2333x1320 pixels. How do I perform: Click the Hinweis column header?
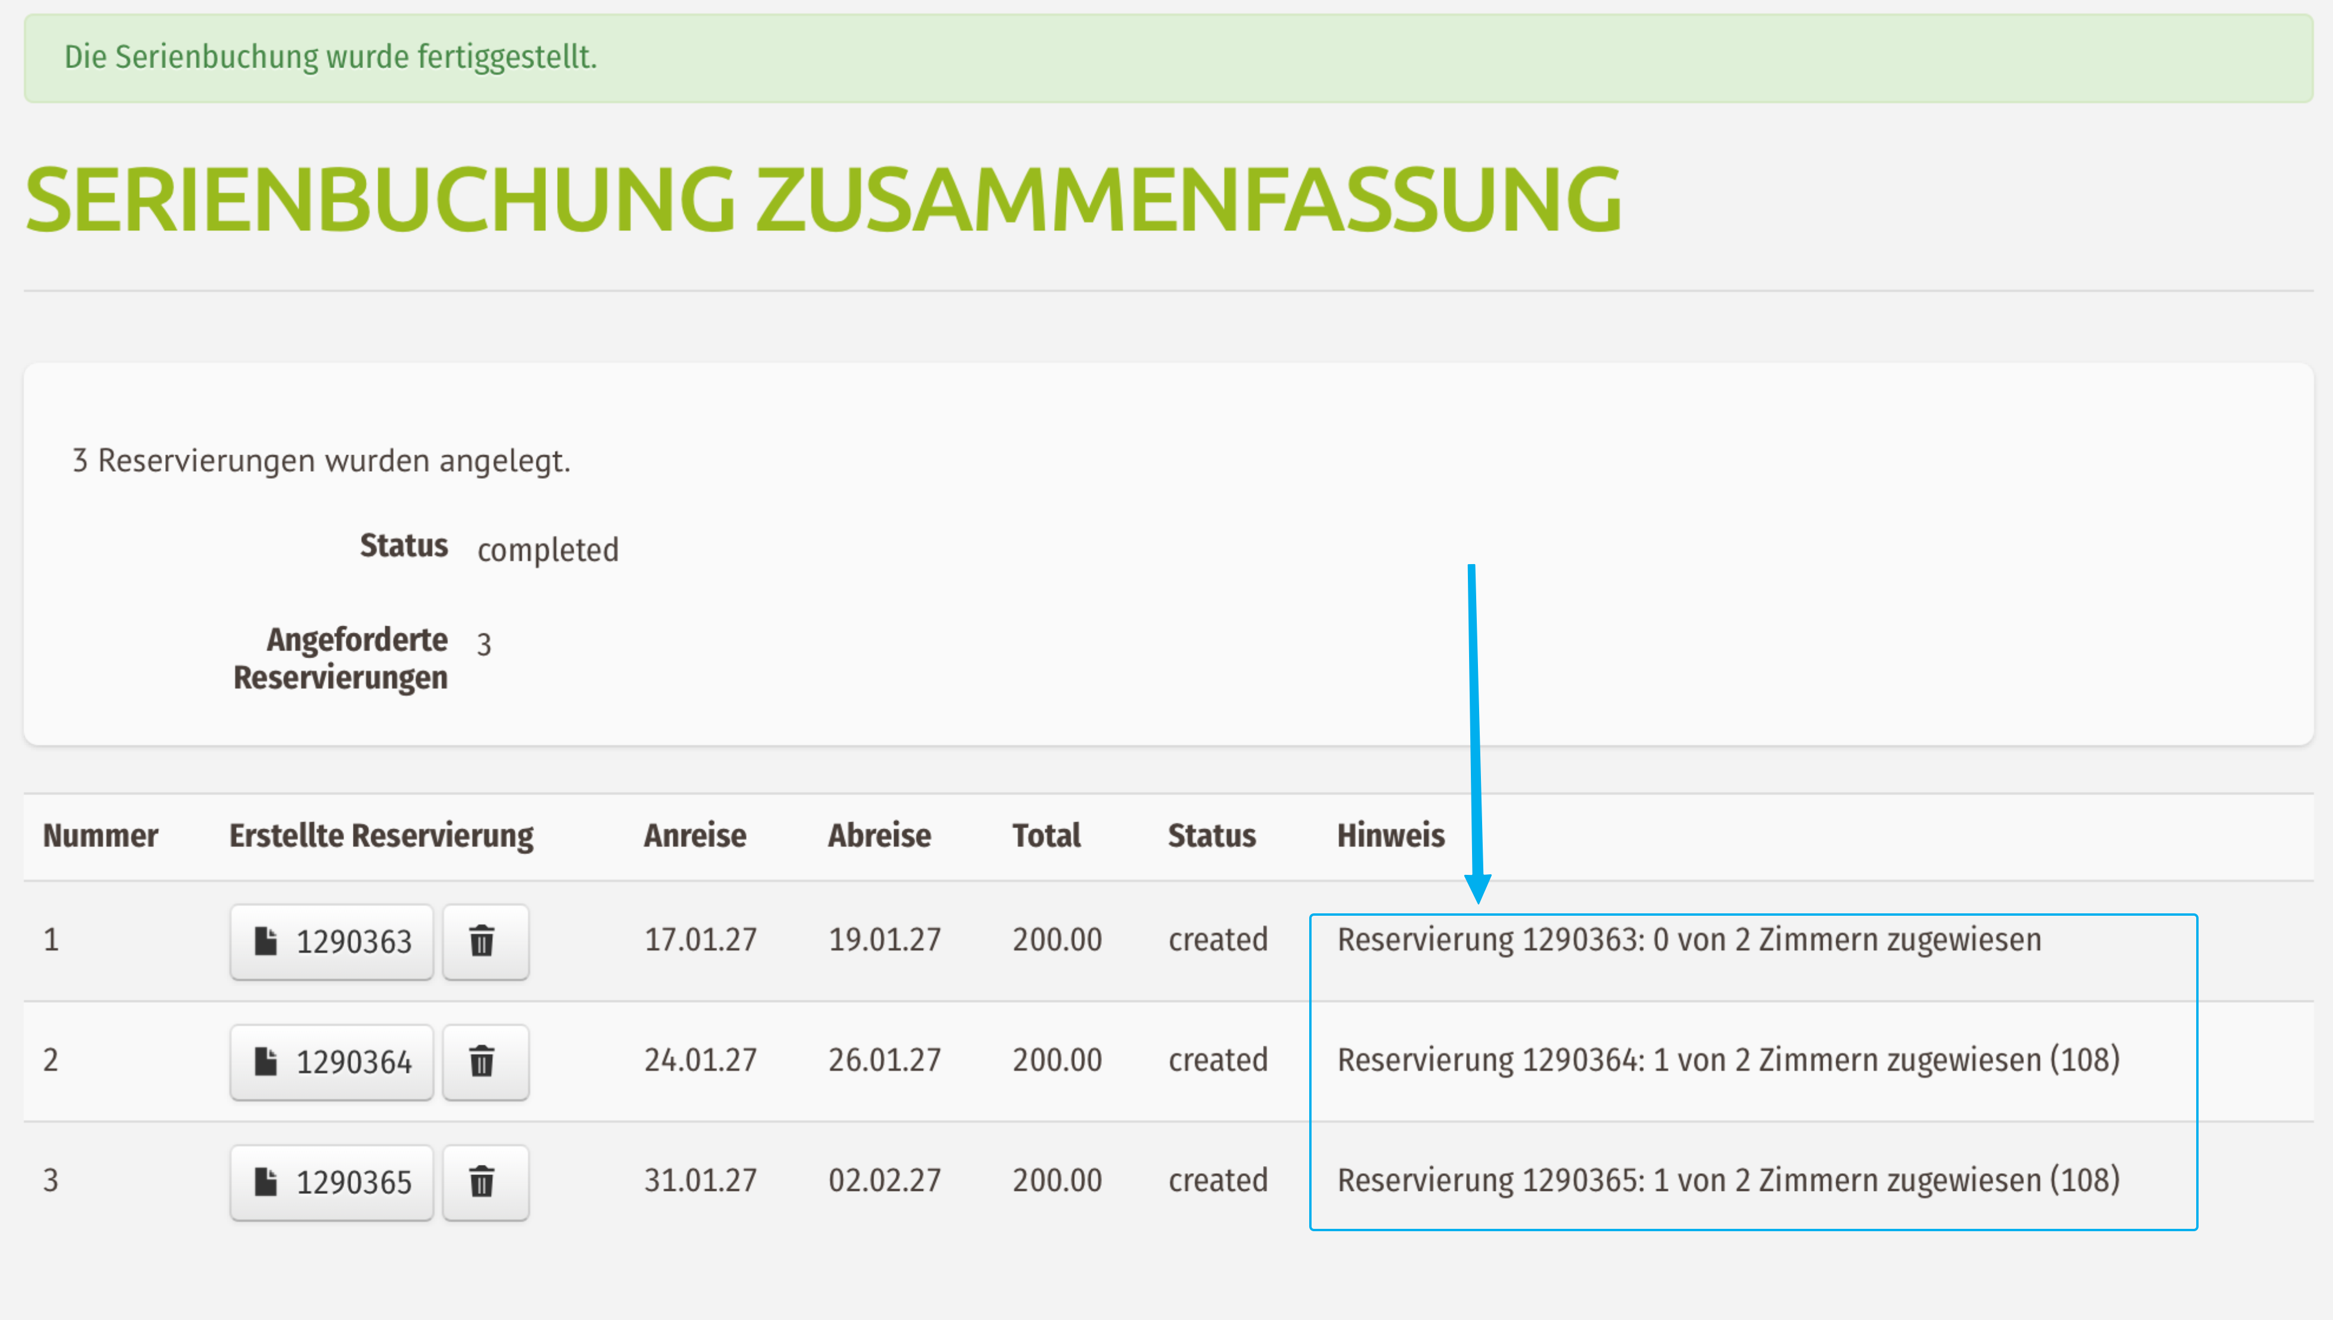[x=1391, y=835]
